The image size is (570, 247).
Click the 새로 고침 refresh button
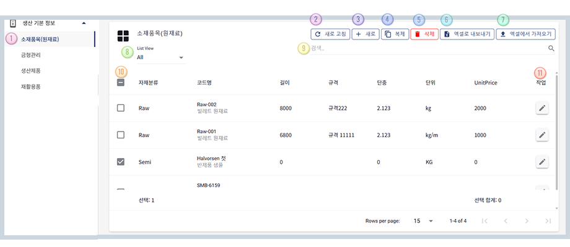[x=330, y=35]
